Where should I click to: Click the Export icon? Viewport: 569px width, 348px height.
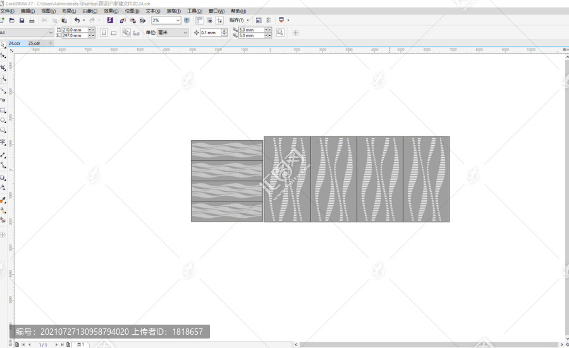point(133,20)
